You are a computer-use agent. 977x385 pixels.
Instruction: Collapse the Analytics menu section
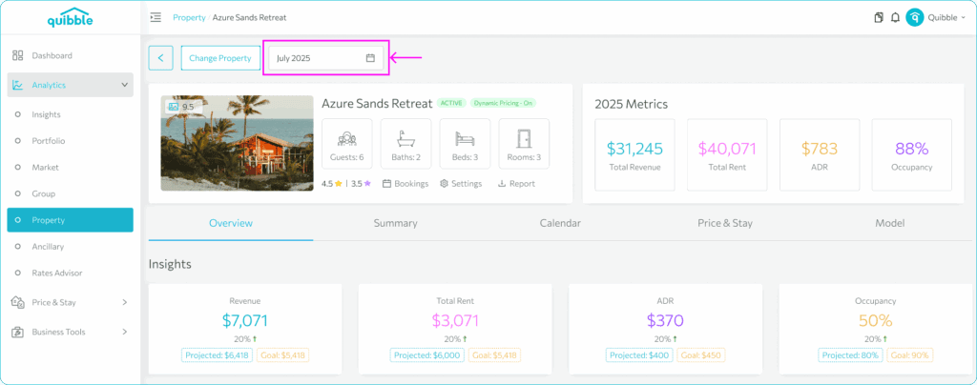pyautogui.click(x=71, y=85)
